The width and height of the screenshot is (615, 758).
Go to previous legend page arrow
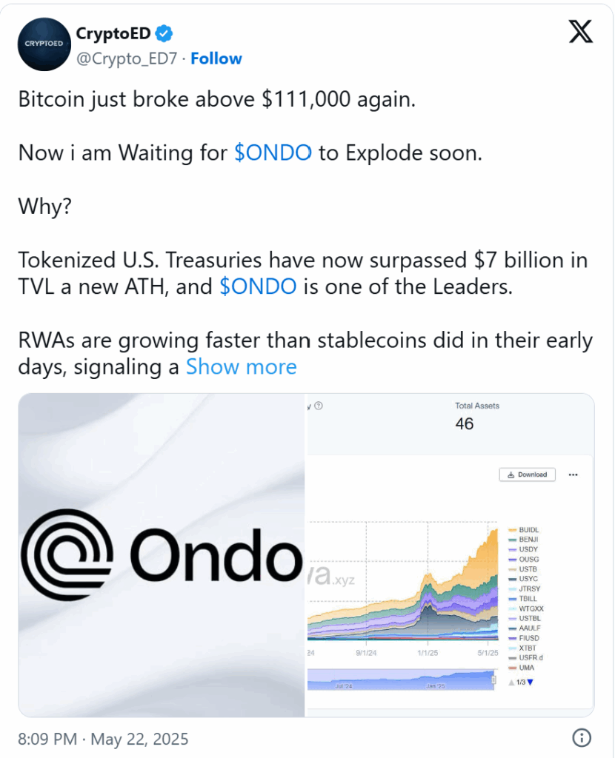[511, 682]
